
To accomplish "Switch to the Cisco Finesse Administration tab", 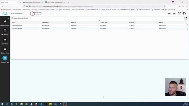I will (x=33, y=2).
